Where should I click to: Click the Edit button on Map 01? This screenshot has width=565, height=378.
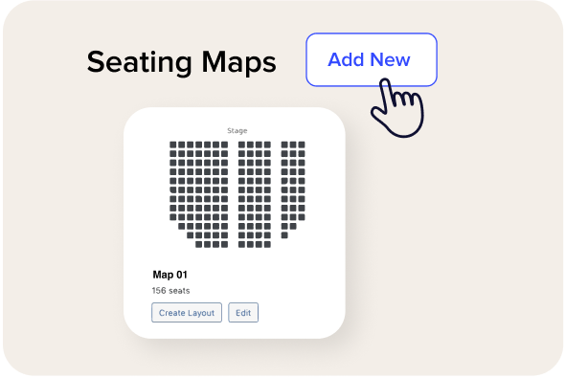(x=243, y=313)
